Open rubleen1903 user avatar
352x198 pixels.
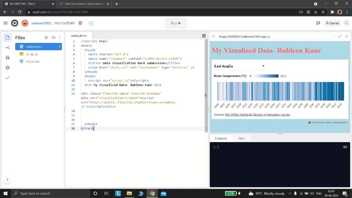pyautogui.click(x=25, y=23)
